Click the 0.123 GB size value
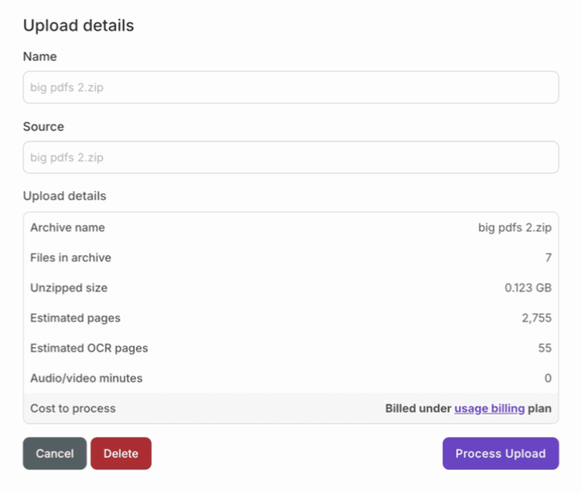The width and height of the screenshot is (582, 493). (x=528, y=288)
